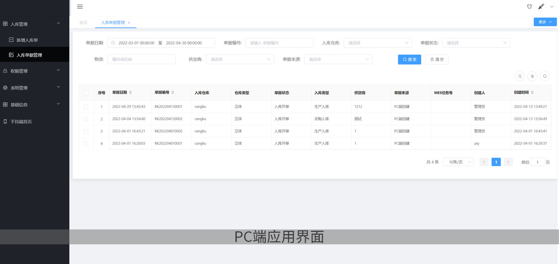Go to next page arrow
Image resolution: width=559 pixels, height=264 pixels.
(508, 162)
